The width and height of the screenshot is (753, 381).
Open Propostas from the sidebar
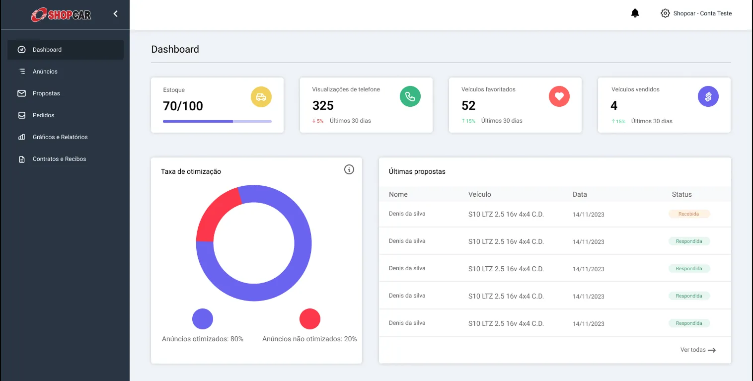[x=46, y=93]
